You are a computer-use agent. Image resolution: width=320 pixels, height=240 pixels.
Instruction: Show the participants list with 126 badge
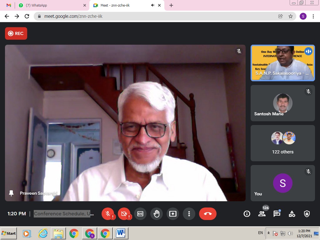(x=262, y=214)
